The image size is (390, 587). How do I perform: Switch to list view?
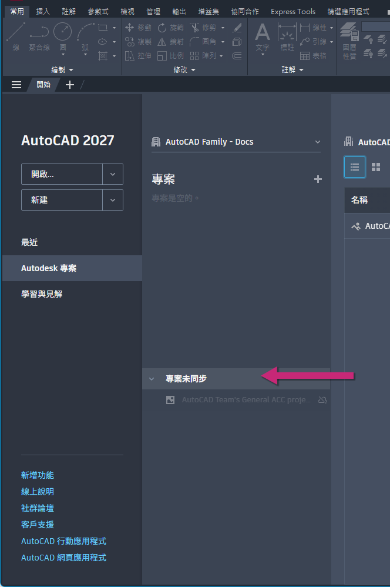pyautogui.click(x=355, y=167)
